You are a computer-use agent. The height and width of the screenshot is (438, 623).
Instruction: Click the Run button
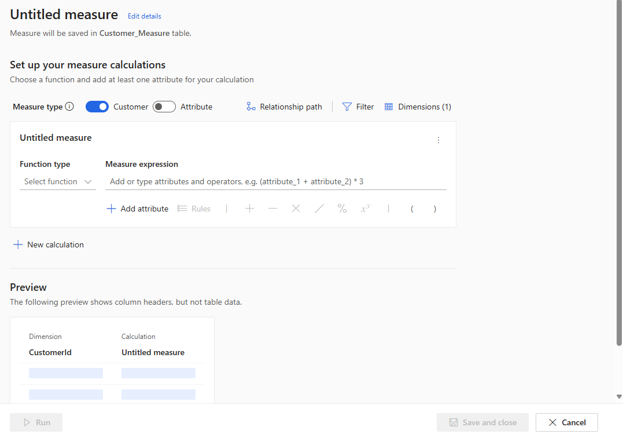pos(36,422)
